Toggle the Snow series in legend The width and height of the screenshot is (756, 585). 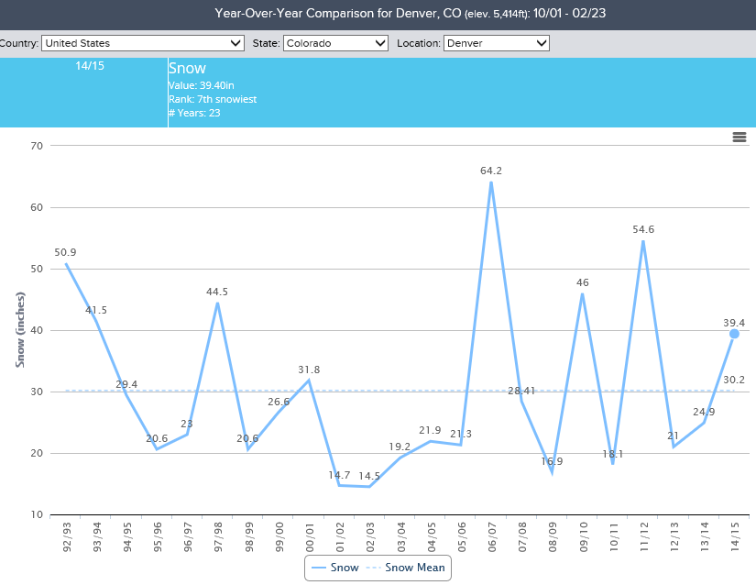334,568
